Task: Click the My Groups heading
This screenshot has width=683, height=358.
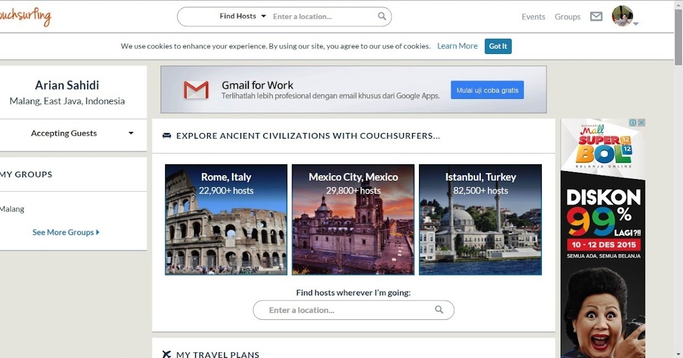Action: [26, 174]
